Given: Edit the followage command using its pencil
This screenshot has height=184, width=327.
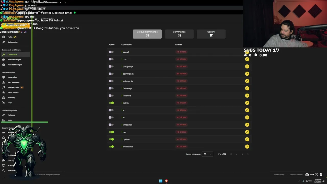Looking at the screenshot, I should coord(247,88).
